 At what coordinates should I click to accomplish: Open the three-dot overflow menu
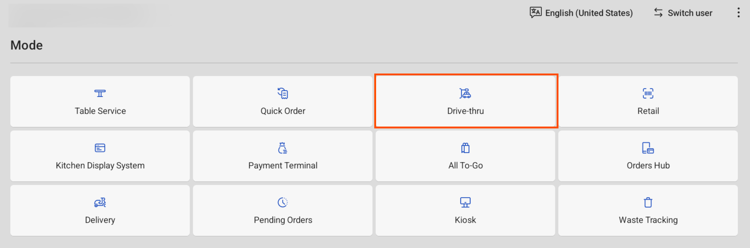tap(739, 13)
